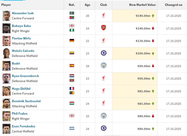
Task: Click German flag beside Florian Wirtz
Action: pyautogui.click(x=72, y=40)
